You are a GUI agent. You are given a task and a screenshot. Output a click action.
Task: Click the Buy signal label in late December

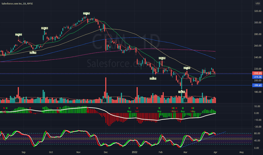tap(129, 111)
